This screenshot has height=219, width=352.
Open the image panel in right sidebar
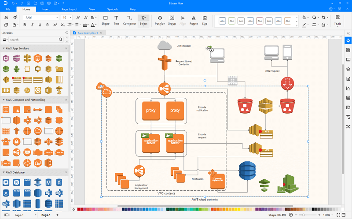click(x=348, y=59)
